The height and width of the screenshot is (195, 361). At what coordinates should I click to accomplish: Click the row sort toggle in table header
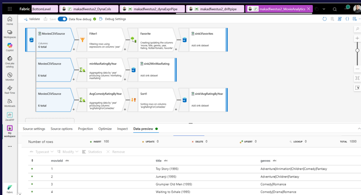click(32, 160)
